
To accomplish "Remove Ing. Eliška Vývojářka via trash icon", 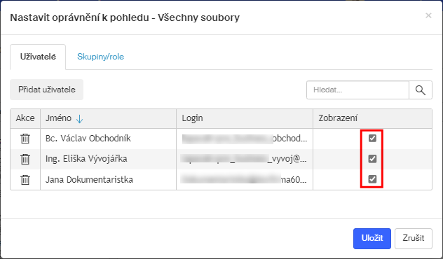I will click(25, 159).
